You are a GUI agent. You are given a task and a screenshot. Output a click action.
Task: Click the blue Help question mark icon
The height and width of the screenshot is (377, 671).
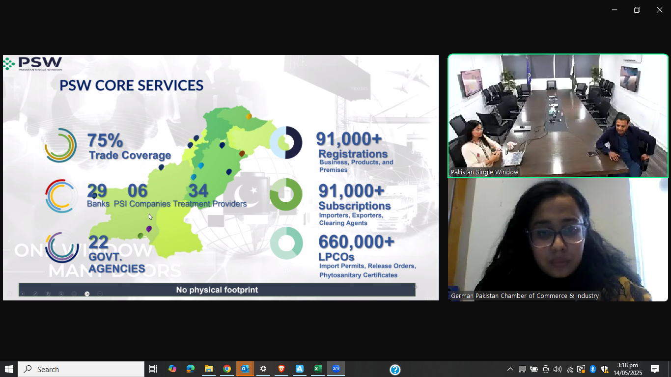[x=395, y=370]
